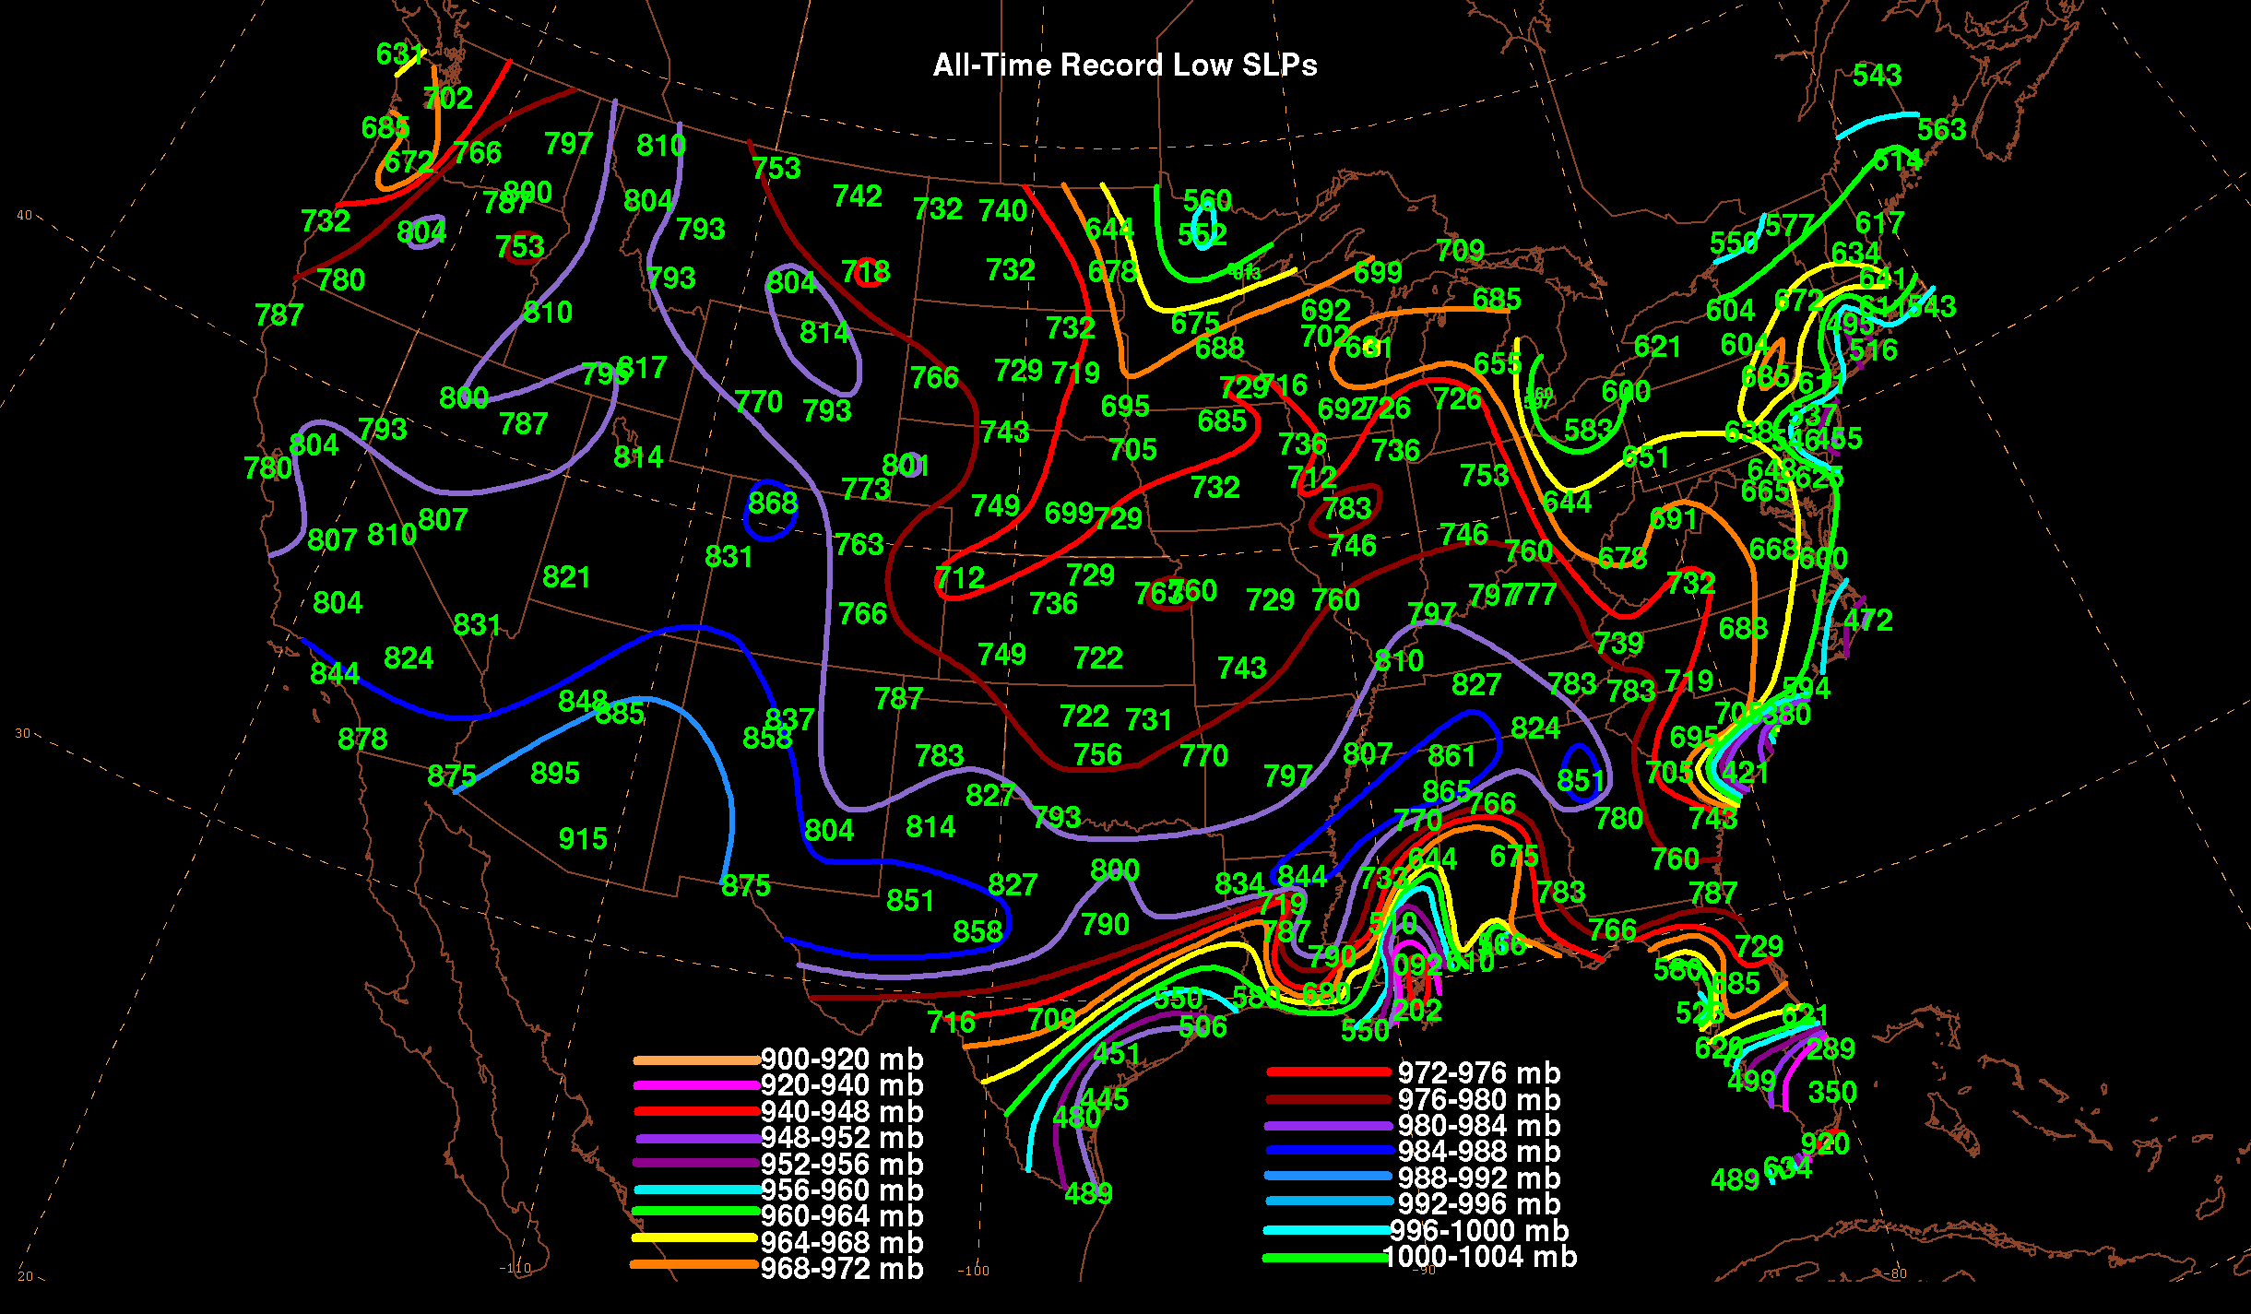Click the 915 pressure value in Arizona
The image size is (2251, 1314).
[x=583, y=839]
